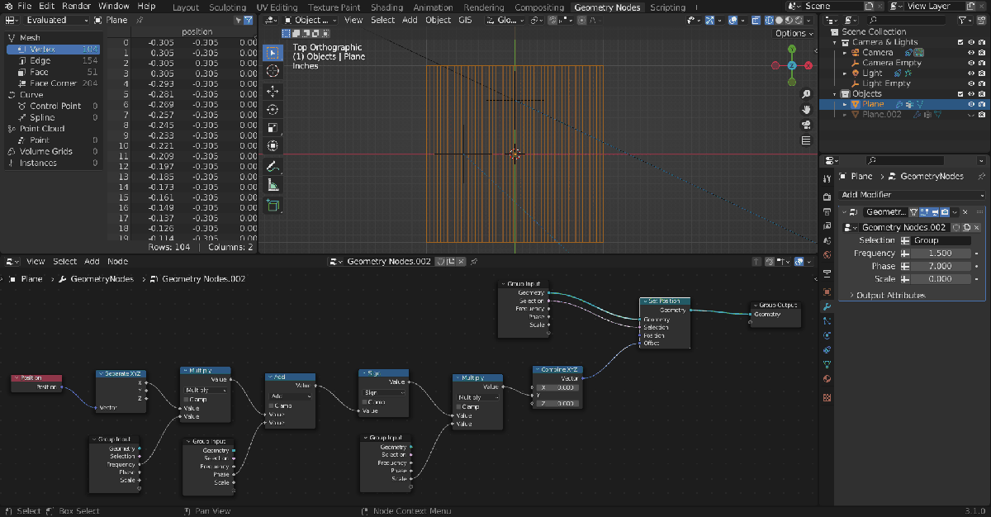Open the Material properties tab icon

[x=827, y=379]
